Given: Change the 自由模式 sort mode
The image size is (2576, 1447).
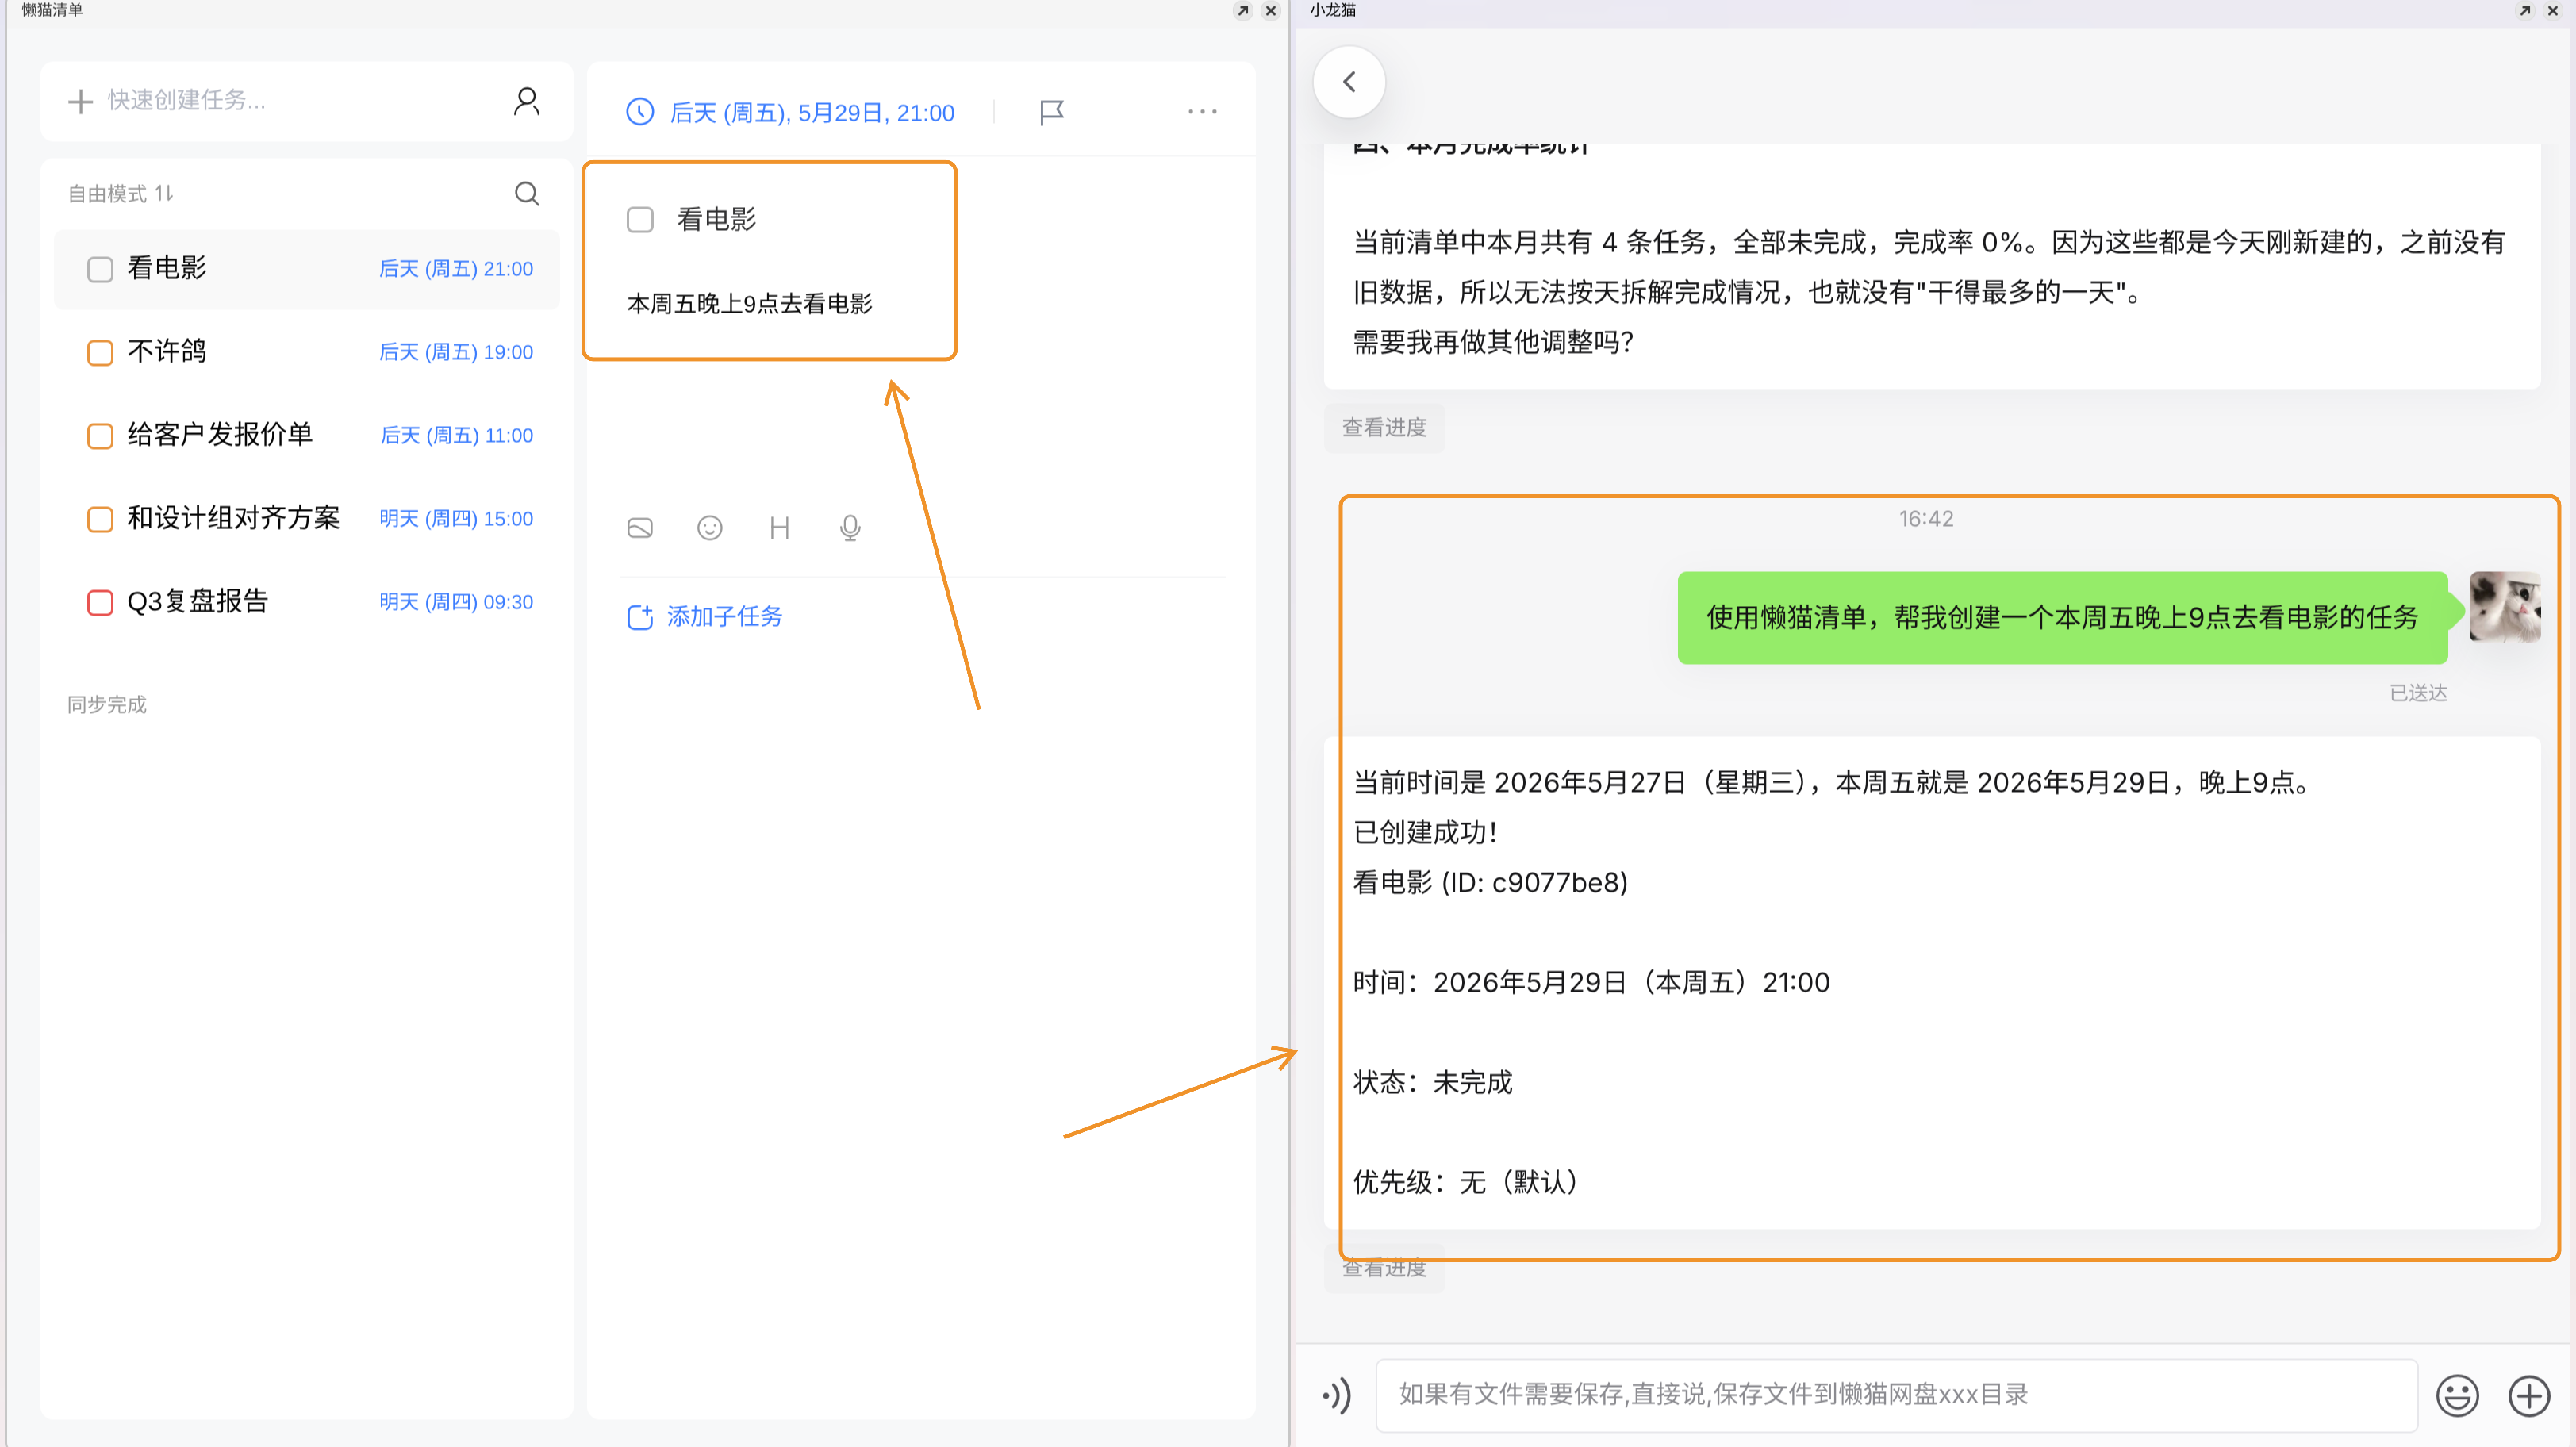Looking at the screenshot, I should click(121, 194).
